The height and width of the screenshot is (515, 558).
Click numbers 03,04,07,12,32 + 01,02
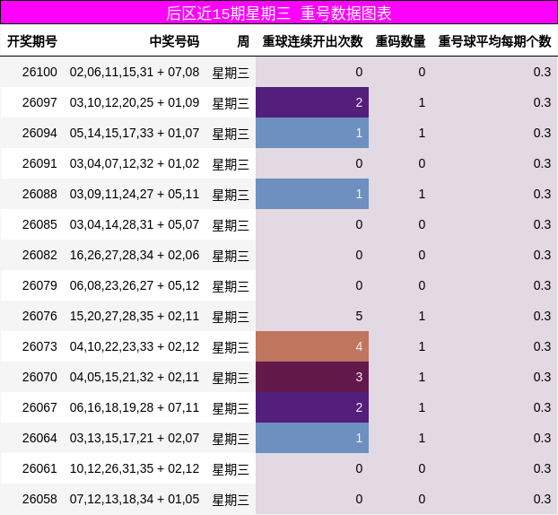point(135,163)
